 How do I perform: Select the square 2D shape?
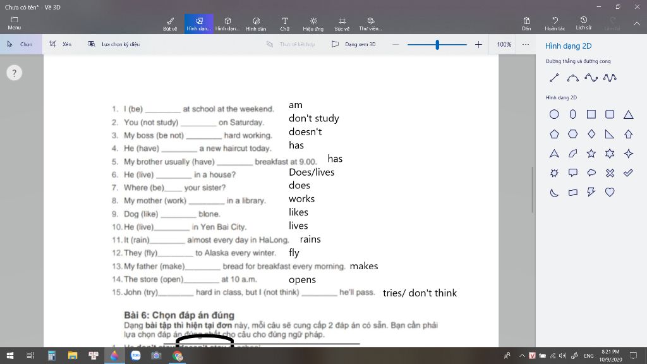coord(591,114)
